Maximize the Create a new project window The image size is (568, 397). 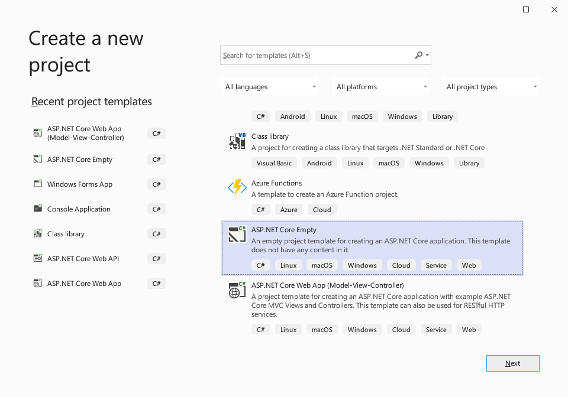(526, 9)
